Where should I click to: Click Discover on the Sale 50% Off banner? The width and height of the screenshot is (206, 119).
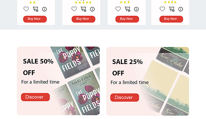pyautogui.click(x=35, y=97)
